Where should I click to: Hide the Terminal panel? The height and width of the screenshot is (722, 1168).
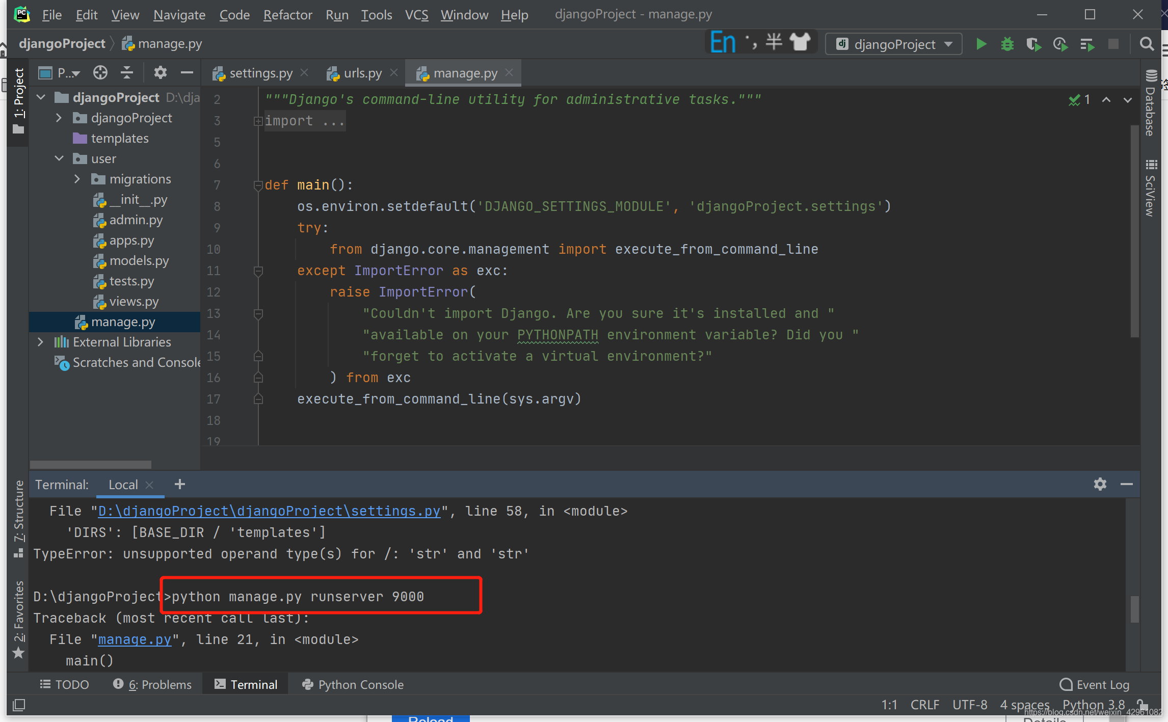1127,484
